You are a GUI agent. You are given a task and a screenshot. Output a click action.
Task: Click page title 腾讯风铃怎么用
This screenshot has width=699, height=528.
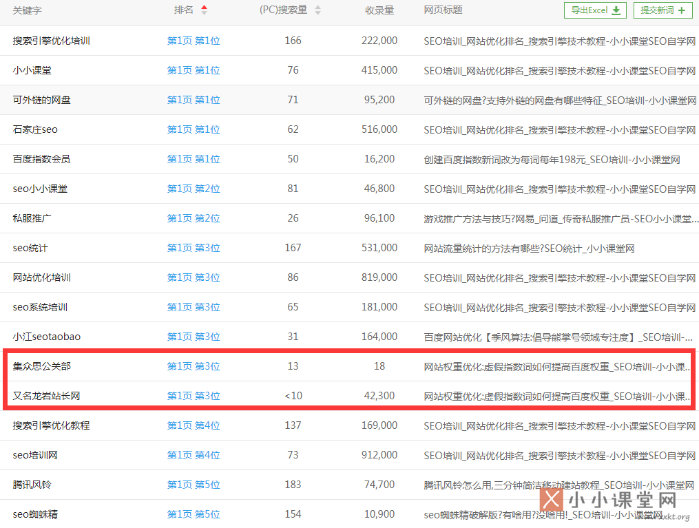[x=559, y=486]
